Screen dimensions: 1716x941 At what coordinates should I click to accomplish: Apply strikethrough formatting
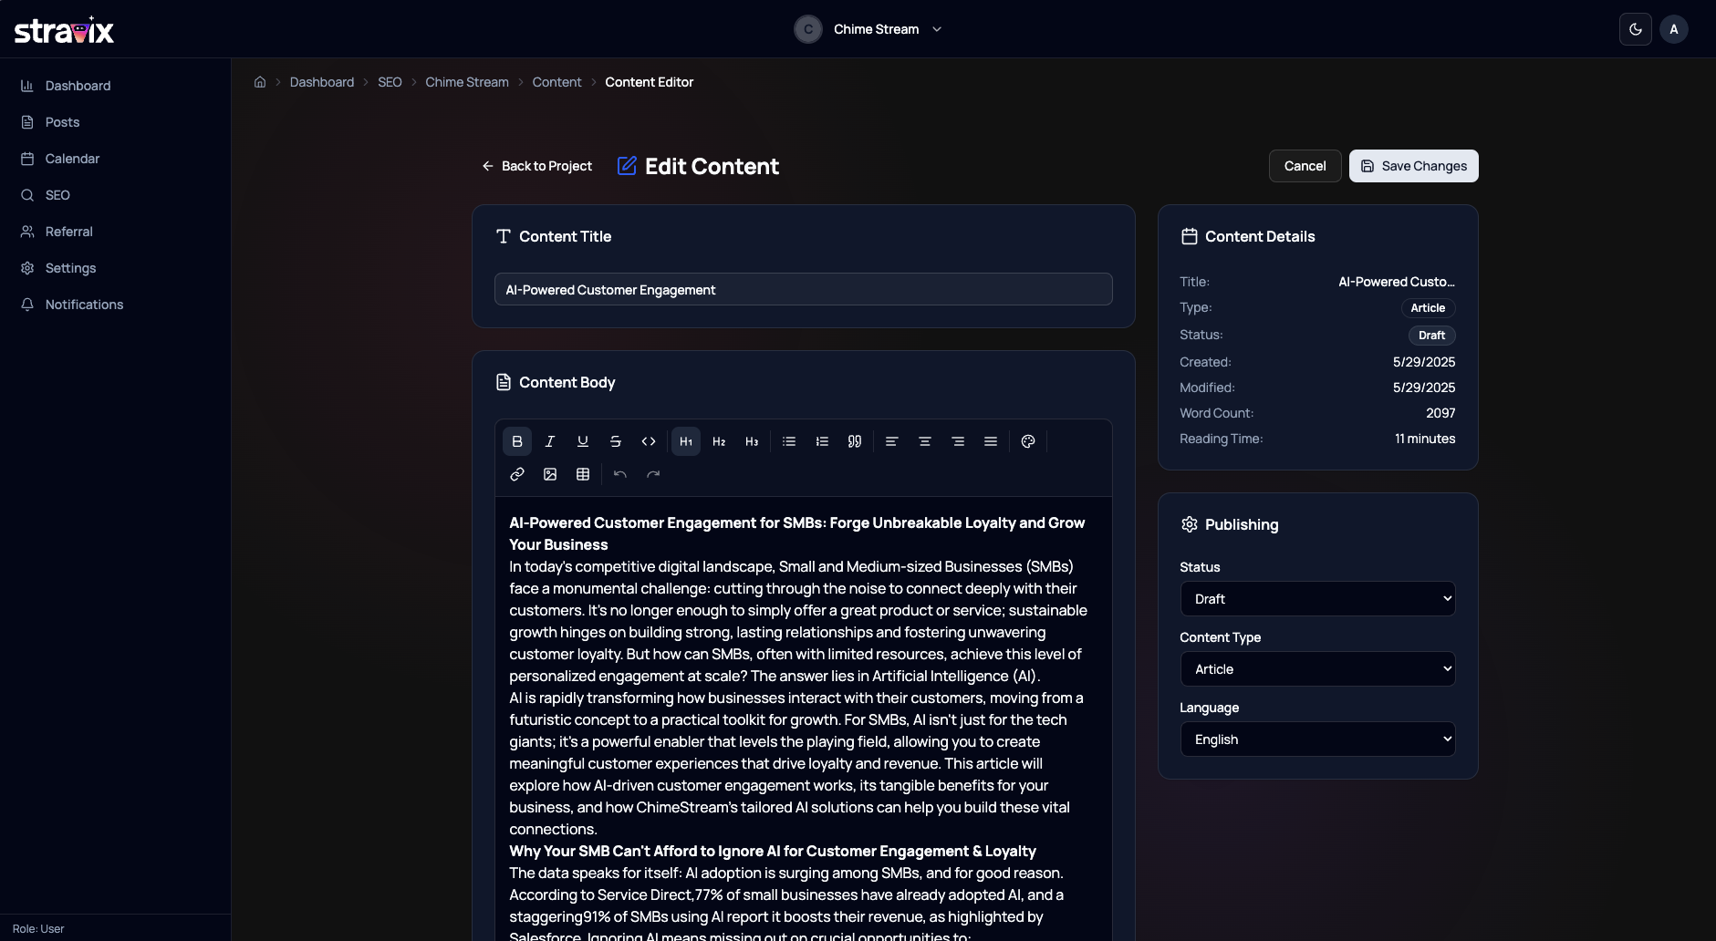(x=616, y=441)
